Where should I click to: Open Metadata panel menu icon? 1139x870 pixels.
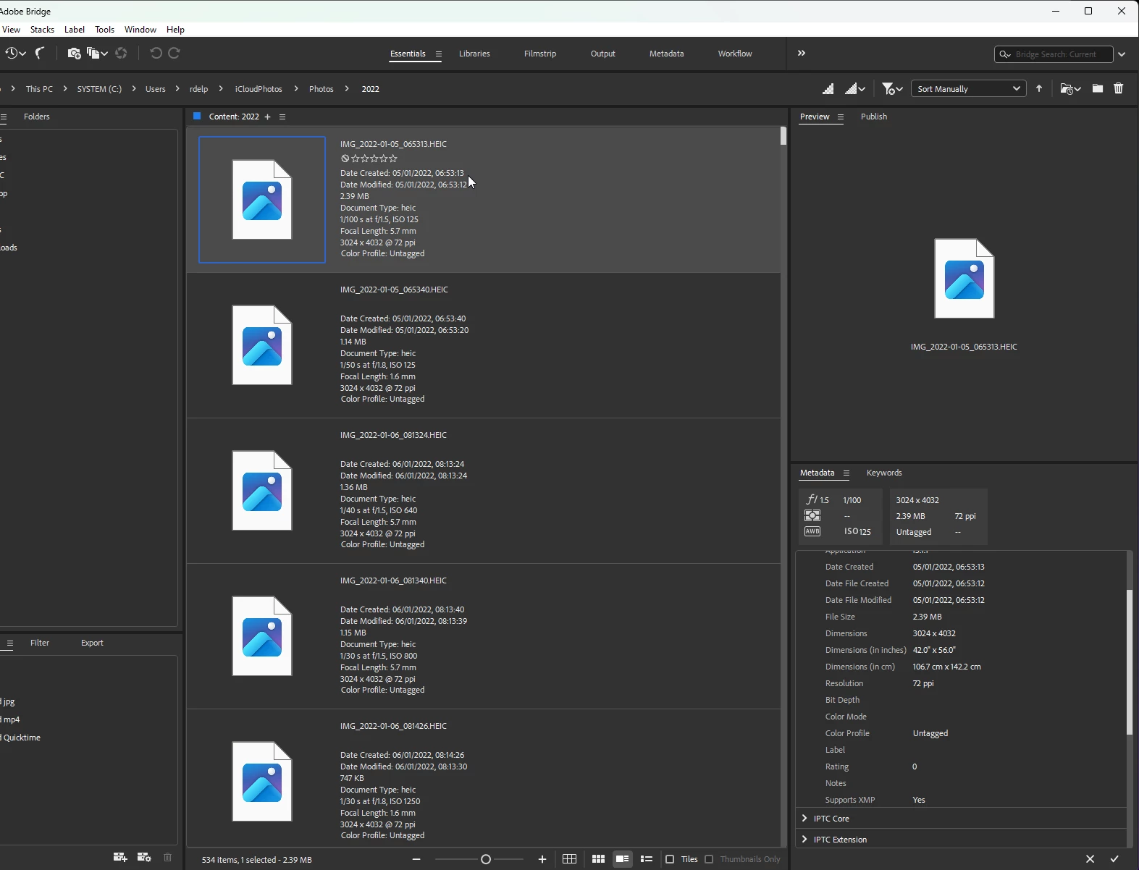846,473
